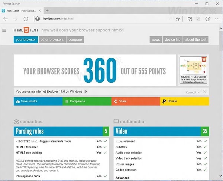
Task: Open the favorites hub icon
Action: point(190,19)
